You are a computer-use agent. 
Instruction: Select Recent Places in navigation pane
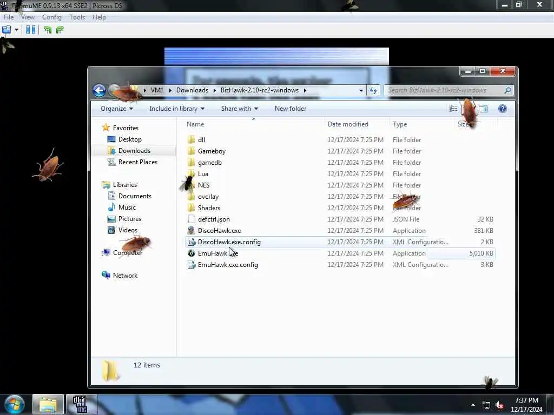133,162
